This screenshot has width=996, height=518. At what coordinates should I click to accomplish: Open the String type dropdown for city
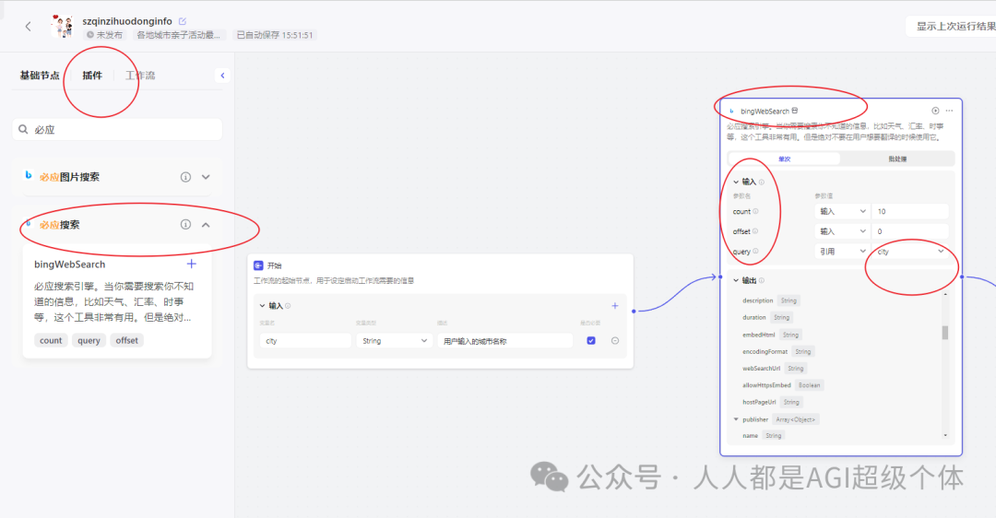point(394,341)
